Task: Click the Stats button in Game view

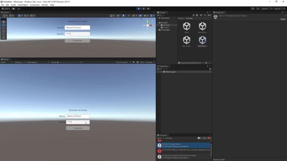Action: click(142, 62)
